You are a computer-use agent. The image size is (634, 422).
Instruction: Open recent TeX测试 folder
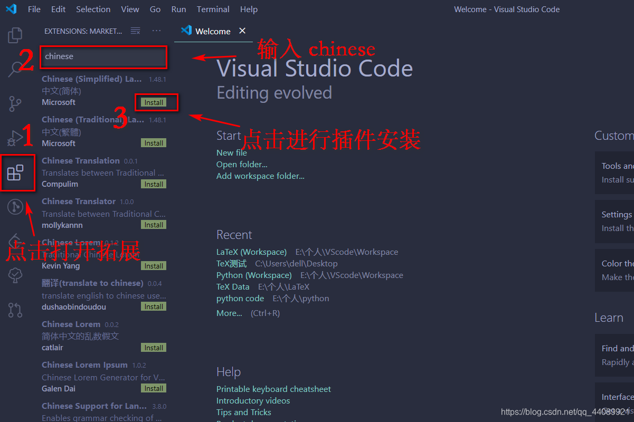231,264
